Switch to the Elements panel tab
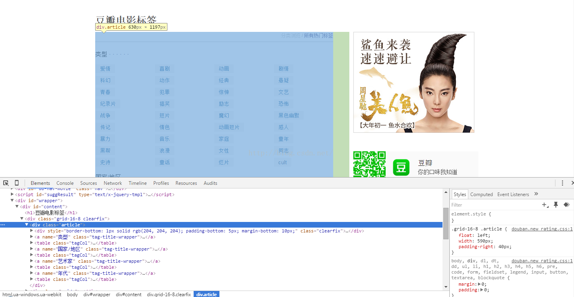 [x=40, y=183]
